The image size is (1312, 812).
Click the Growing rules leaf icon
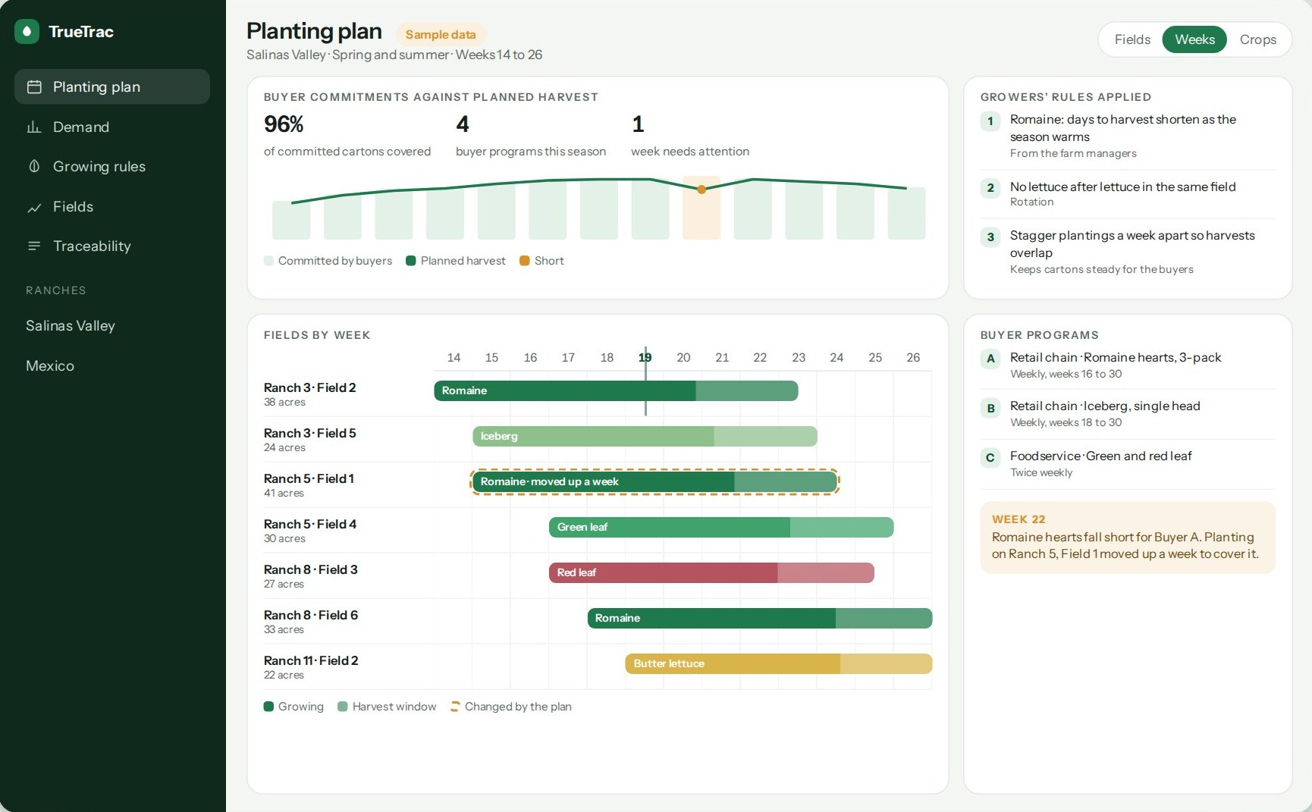34,166
